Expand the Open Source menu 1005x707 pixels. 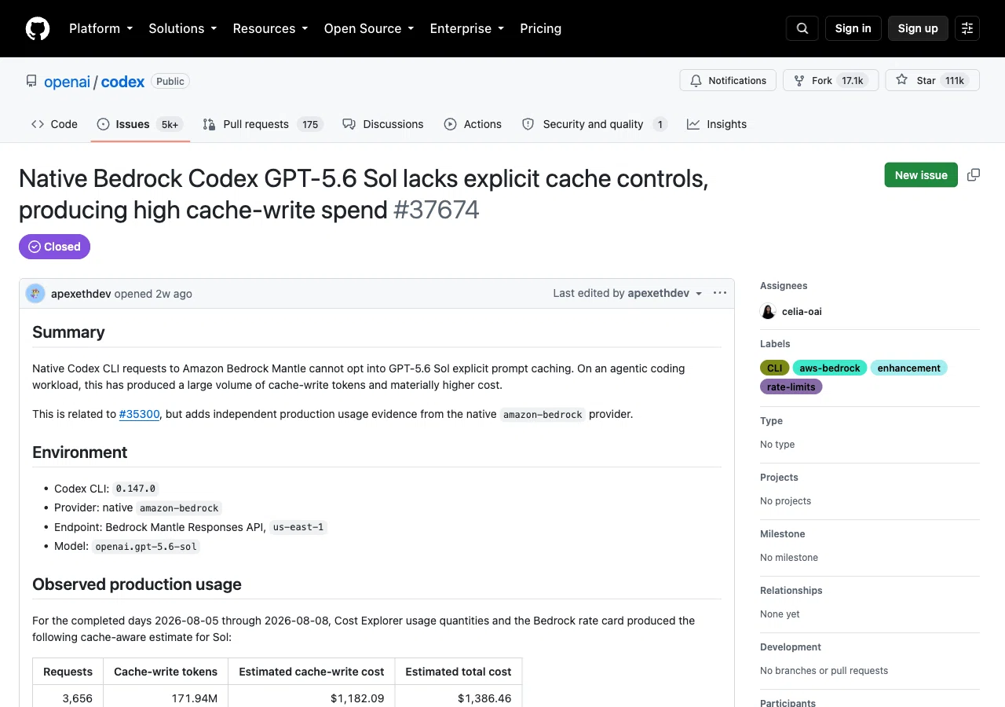click(x=369, y=28)
